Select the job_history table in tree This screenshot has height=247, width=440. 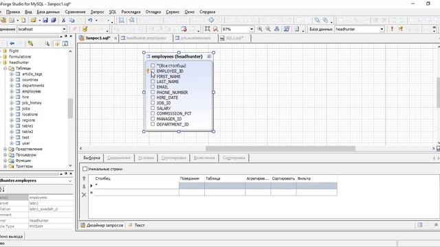point(32,103)
